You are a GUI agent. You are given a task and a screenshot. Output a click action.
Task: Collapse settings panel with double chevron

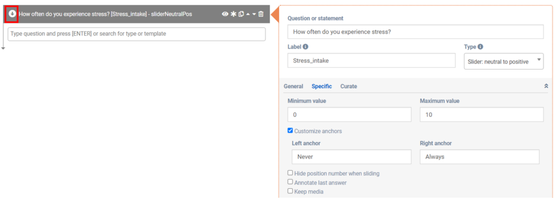546,86
